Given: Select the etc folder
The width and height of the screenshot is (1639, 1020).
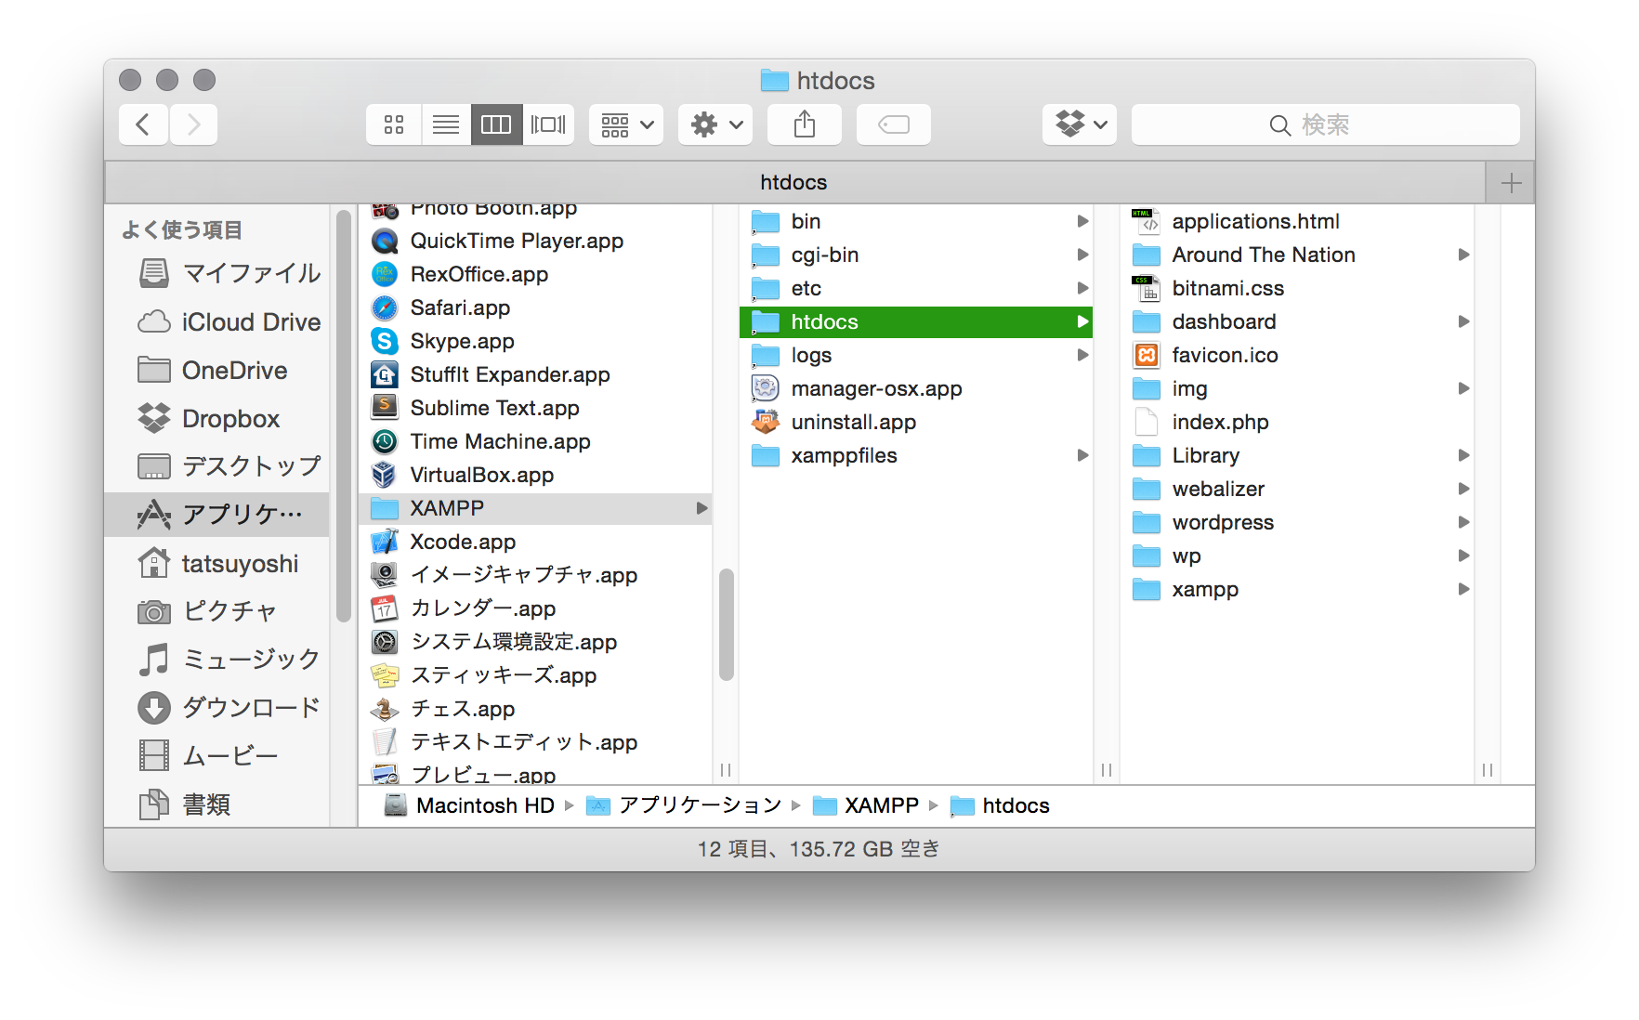Looking at the screenshot, I should 916,288.
